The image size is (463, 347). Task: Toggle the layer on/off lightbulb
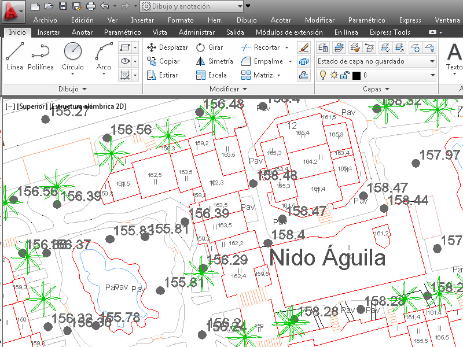(x=323, y=75)
